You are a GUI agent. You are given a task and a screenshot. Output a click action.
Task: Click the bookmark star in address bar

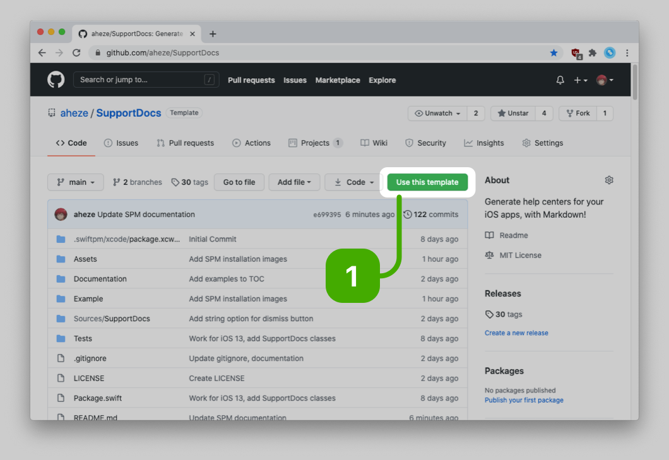554,52
